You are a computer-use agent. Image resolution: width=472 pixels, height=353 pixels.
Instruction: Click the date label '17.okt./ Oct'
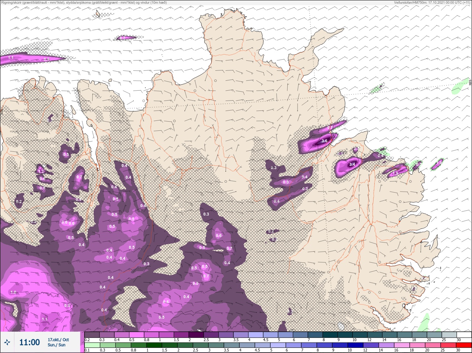pyautogui.click(x=58, y=339)
